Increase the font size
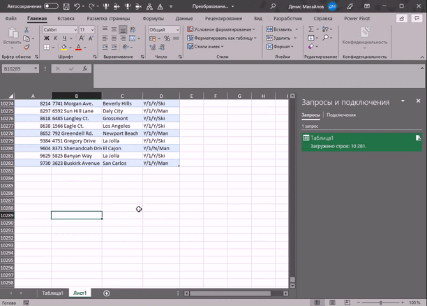Image resolution: width=427 pixels, height=306 pixels. tap(82, 38)
